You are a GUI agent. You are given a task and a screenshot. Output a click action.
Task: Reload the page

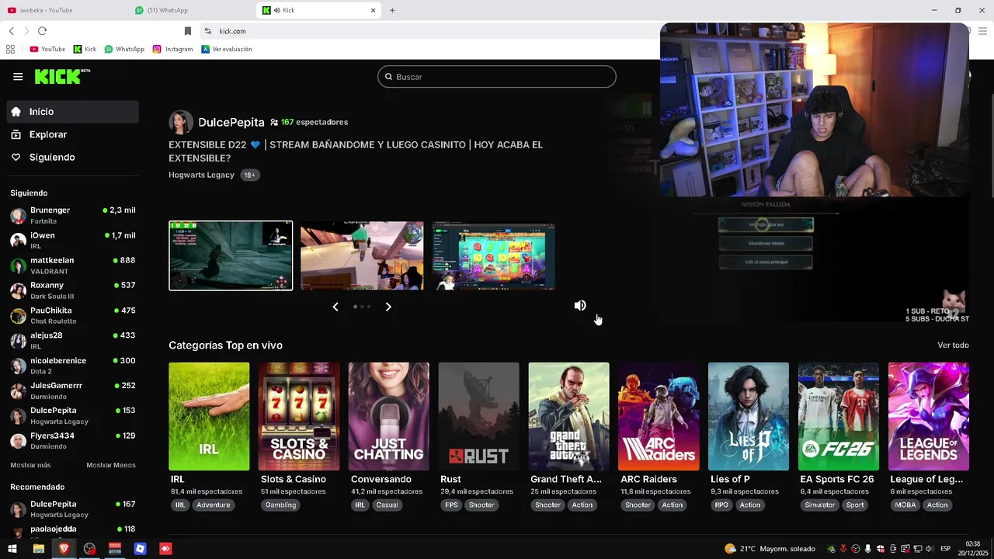pos(42,31)
